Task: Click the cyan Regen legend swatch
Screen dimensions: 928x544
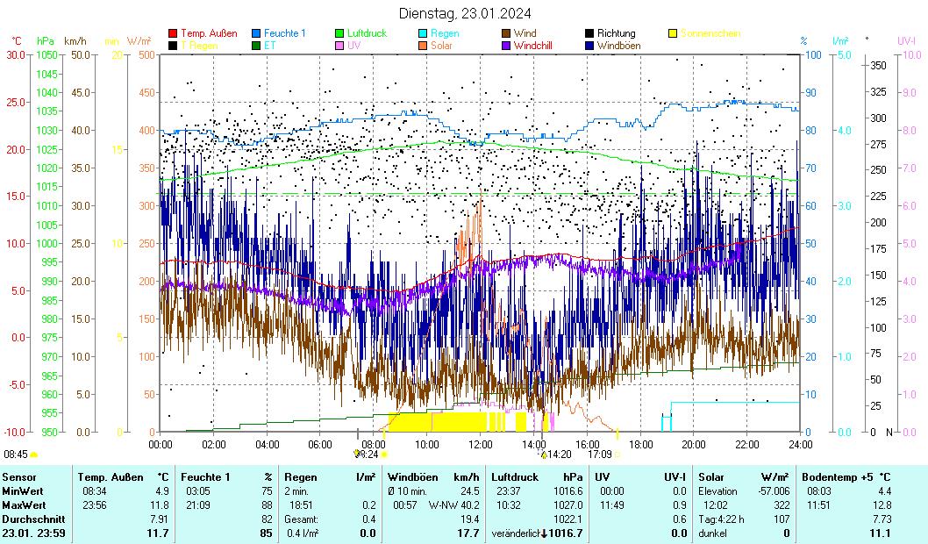Action: click(x=423, y=33)
